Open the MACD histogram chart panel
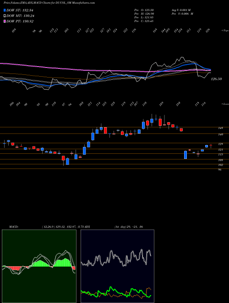This screenshot has height=303, width=229. [x=39, y=266]
